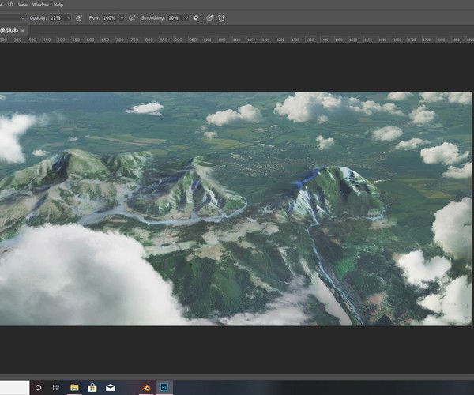Click the landscape painting canvas
Screen dimensions: 474x395
click(x=235, y=209)
